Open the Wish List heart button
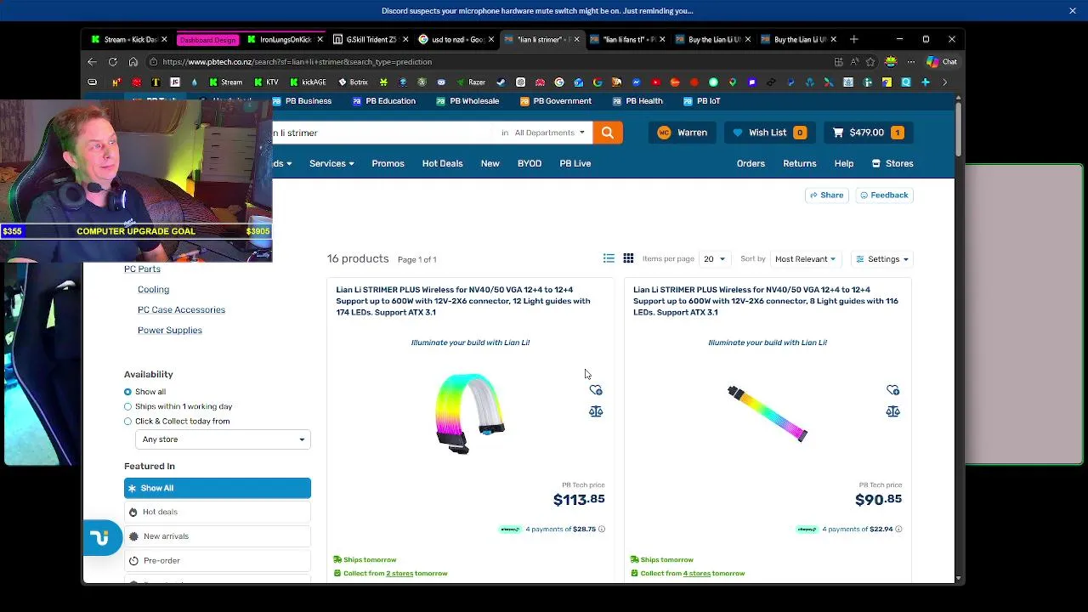 tap(769, 133)
